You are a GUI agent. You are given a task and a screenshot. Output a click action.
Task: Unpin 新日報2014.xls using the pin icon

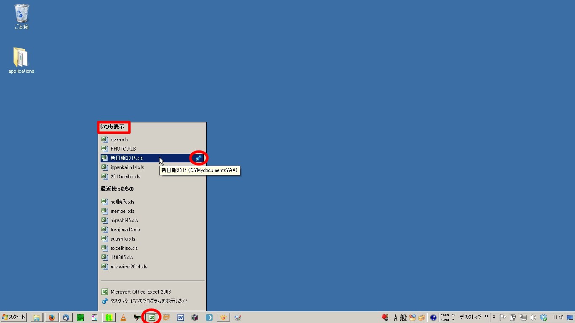[198, 158]
